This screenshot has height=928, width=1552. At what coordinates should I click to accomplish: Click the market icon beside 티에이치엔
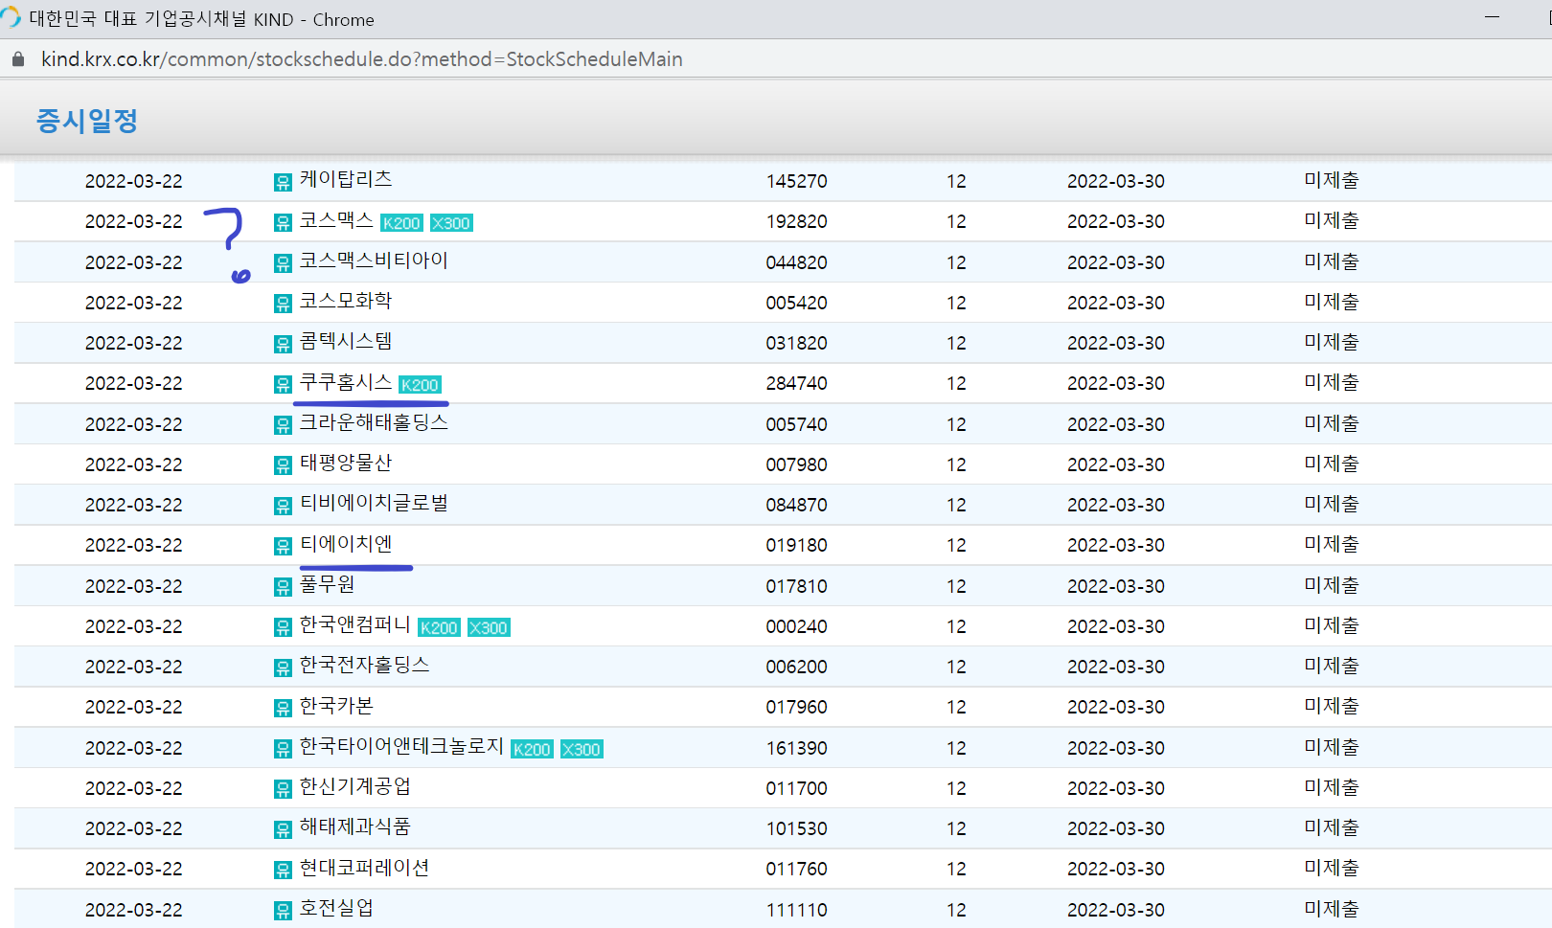[x=283, y=546]
